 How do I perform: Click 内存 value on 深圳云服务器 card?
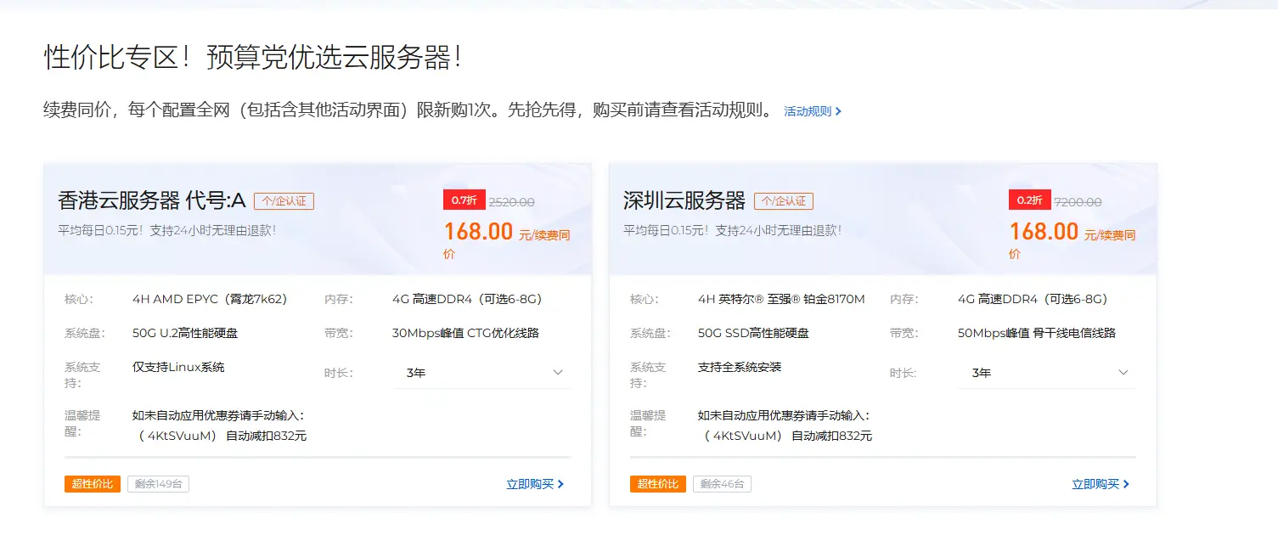pyautogui.click(x=1033, y=299)
